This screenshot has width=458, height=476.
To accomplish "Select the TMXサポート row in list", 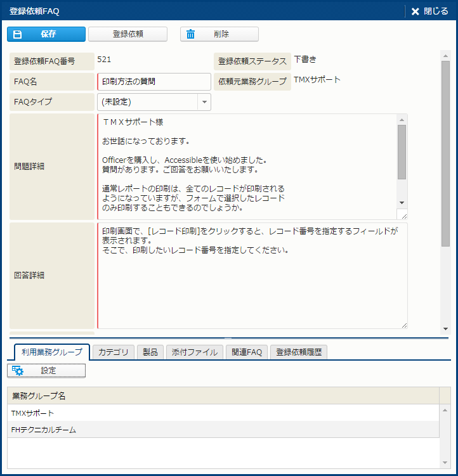I will click(222, 413).
